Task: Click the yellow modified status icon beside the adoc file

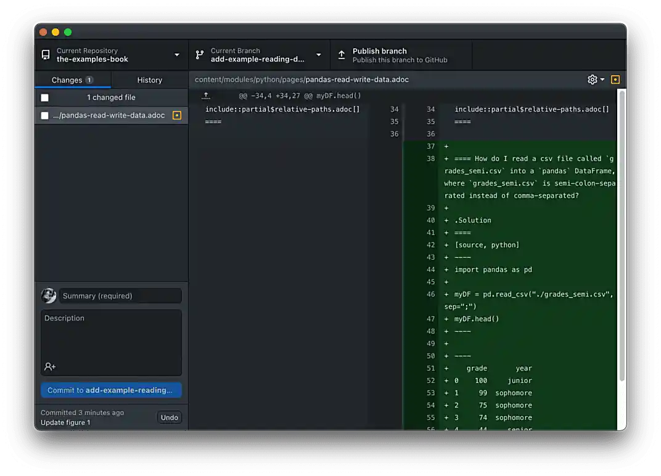Action: 177,115
